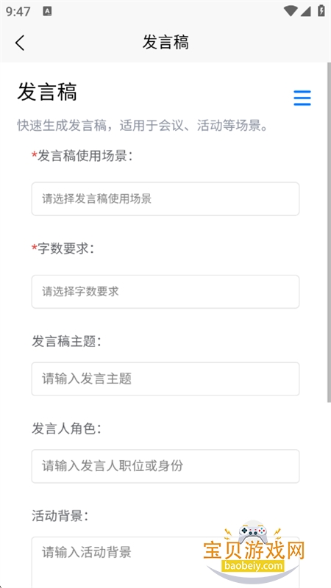The image size is (331, 588).
Task: Click the 发言稿 title in top bar
Action: pos(165,43)
